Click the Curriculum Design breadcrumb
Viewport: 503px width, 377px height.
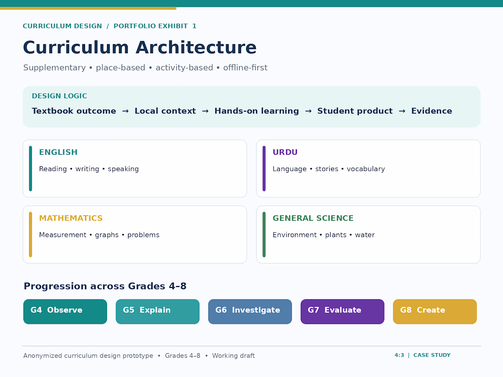point(62,26)
